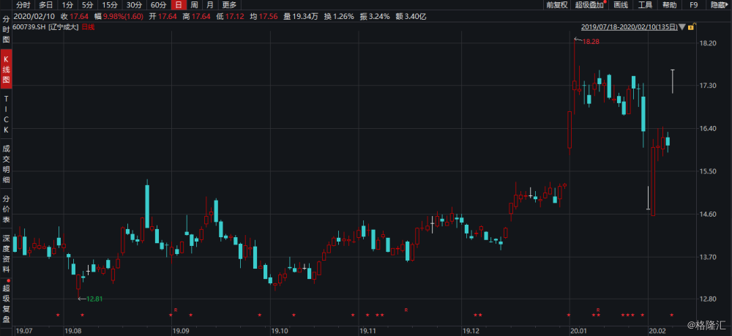Click the 19.11 date axis label
The width and height of the screenshot is (732, 336).
point(368,331)
